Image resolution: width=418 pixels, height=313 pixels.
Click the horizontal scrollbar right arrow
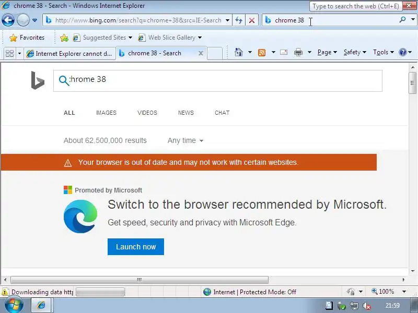click(403, 280)
